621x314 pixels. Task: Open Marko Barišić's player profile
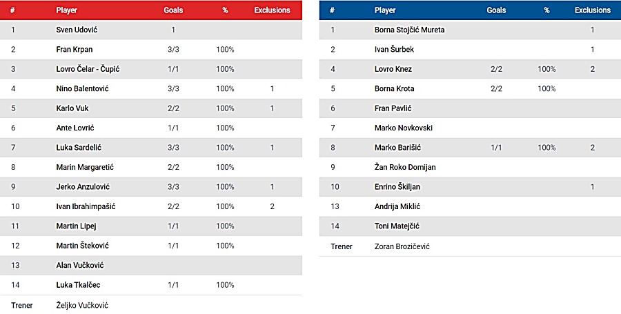[x=397, y=148]
